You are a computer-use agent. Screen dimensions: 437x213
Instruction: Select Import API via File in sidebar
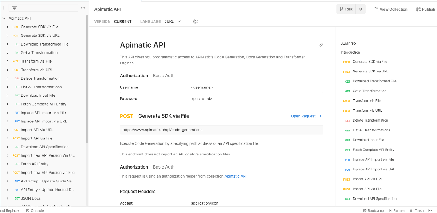point(36,138)
